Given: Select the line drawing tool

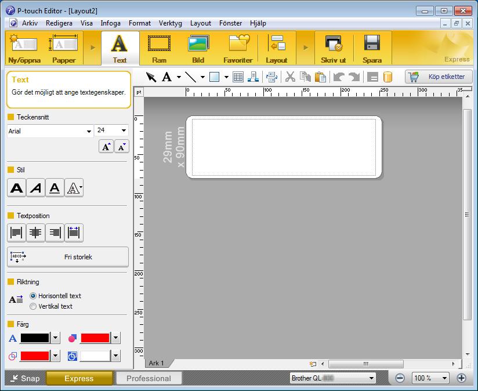Looking at the screenshot, I should coord(191,77).
